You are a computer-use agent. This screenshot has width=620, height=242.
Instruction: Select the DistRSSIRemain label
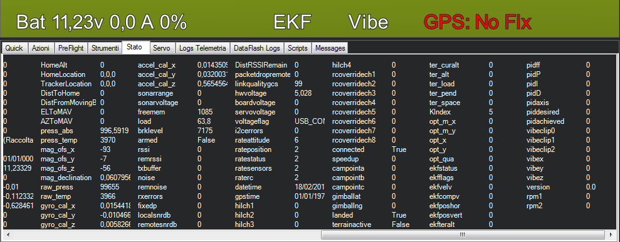(x=261, y=65)
